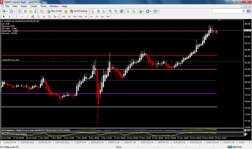Screen dimensions: 252x149
Task: Switch to the GBPAUD,Daily chart tab
Action: coord(62,143)
